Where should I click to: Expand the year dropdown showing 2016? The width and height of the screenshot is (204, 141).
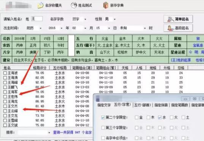point(62,28)
